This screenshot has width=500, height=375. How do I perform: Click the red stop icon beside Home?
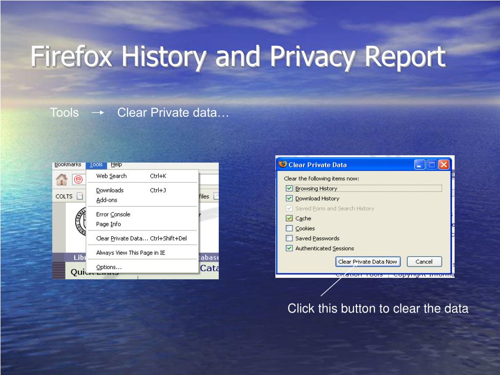click(x=79, y=180)
